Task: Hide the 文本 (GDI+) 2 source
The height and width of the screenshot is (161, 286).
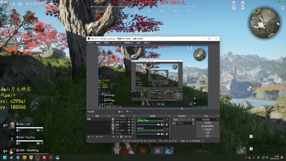Action: (129, 122)
